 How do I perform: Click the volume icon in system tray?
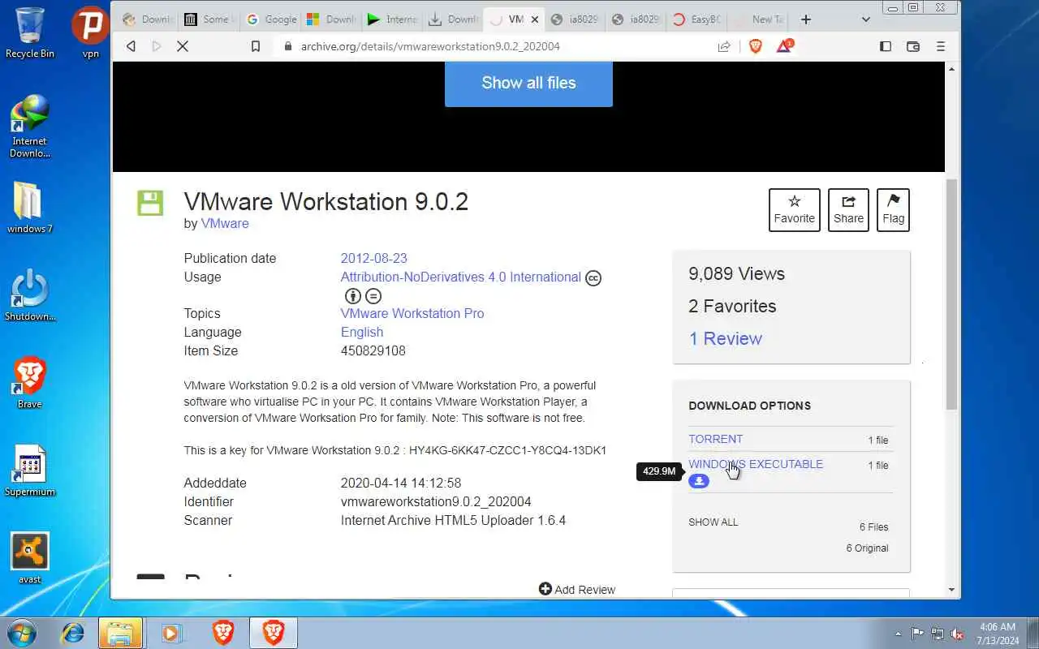pyautogui.click(x=958, y=634)
